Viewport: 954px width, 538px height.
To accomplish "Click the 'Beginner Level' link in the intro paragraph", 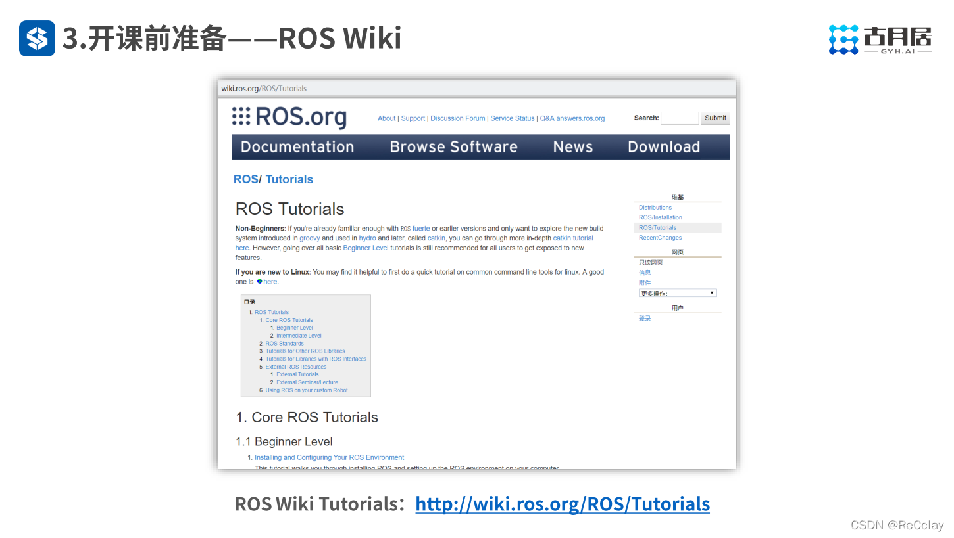I will click(366, 248).
